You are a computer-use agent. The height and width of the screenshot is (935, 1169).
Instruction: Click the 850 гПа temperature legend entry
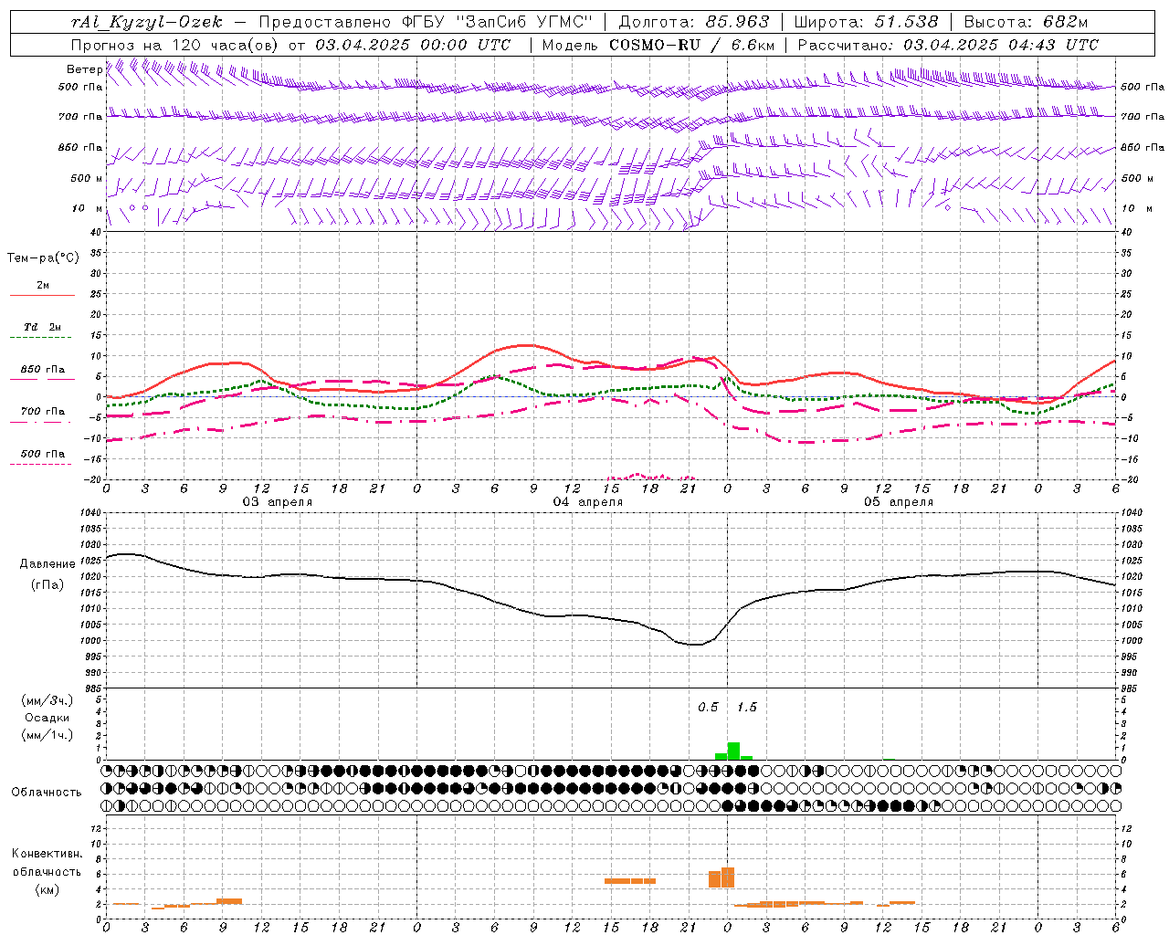42,370
